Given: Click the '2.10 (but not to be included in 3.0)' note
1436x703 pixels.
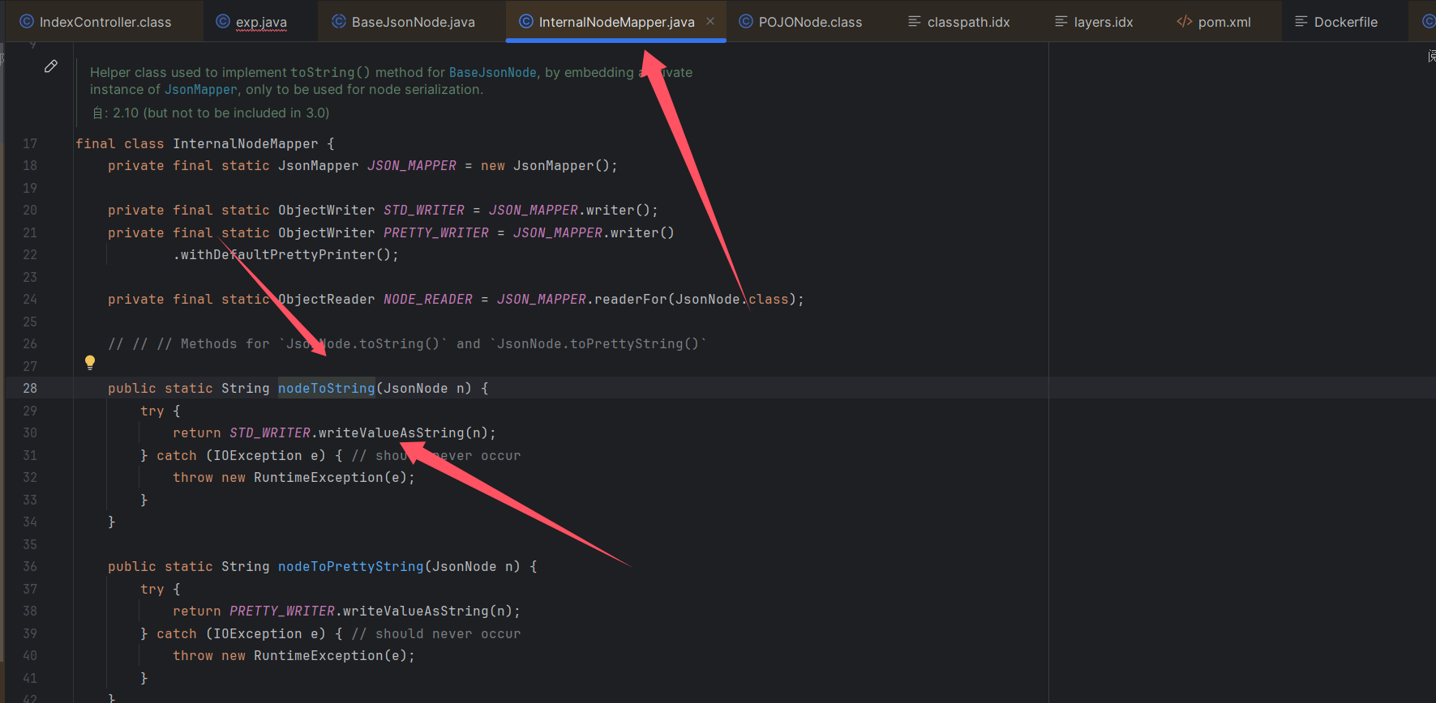Looking at the screenshot, I should (x=221, y=113).
